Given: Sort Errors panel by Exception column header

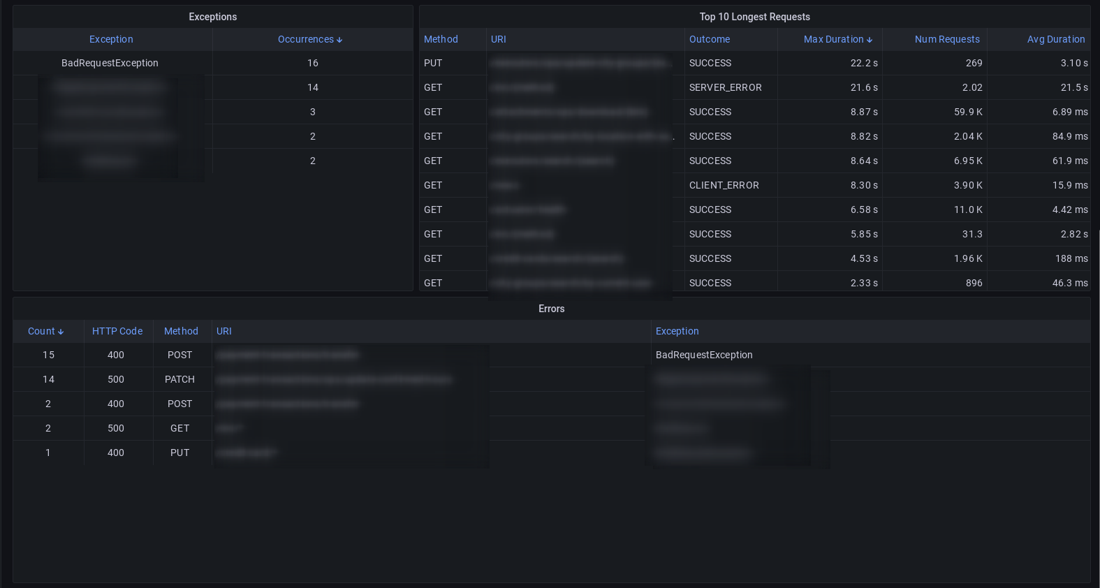Looking at the screenshot, I should click(x=677, y=331).
